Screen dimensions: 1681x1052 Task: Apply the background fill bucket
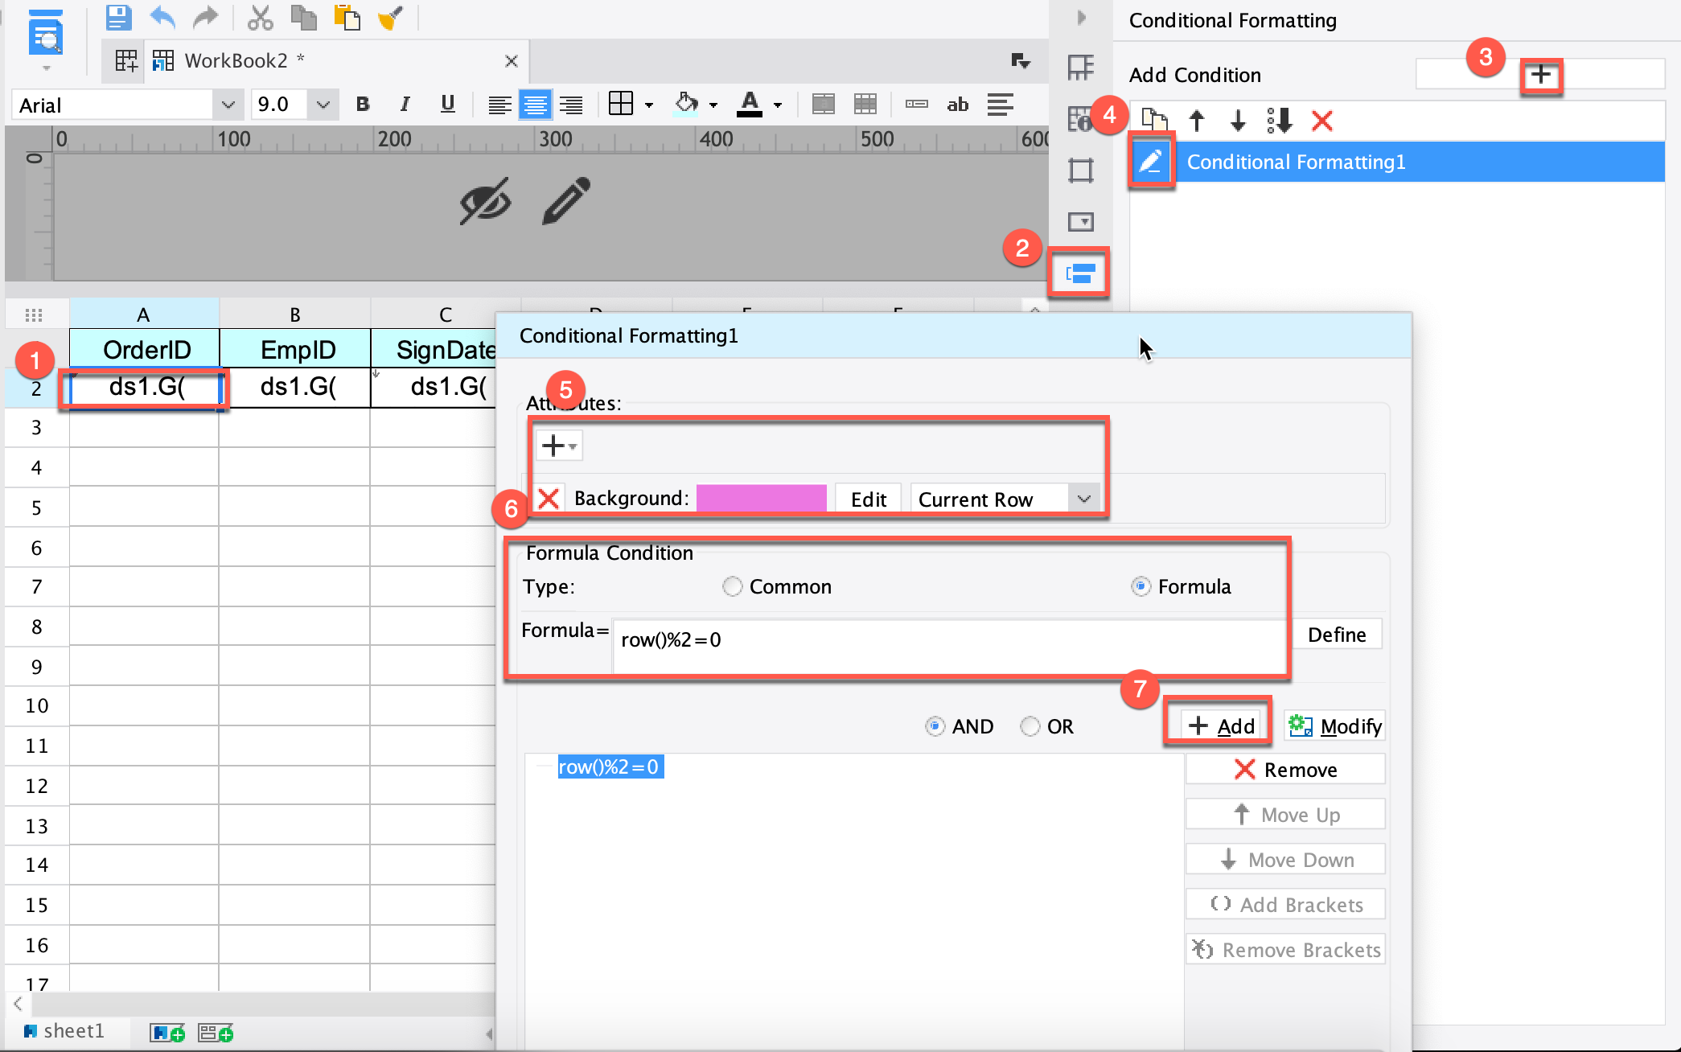coord(685,104)
